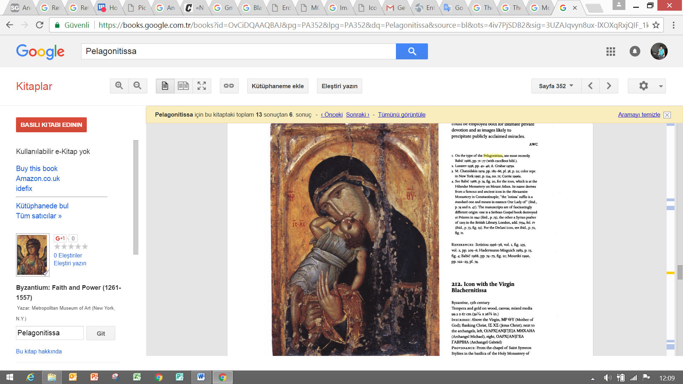Screen dimensions: 683x384
Task: Click the book cover thumbnail
Action: point(32,255)
